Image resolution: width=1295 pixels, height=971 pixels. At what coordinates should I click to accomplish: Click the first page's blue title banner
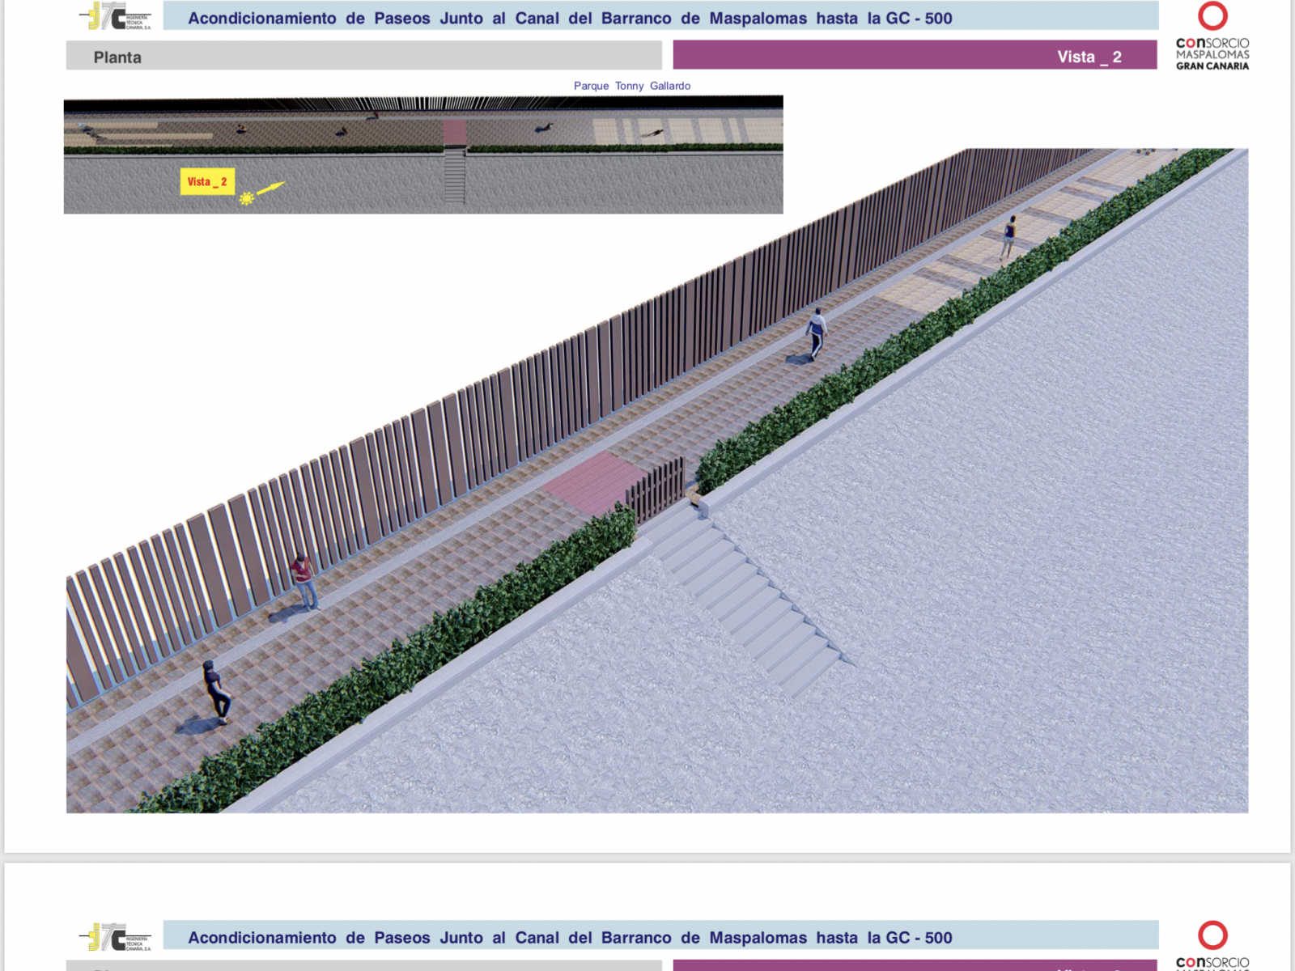(660, 17)
